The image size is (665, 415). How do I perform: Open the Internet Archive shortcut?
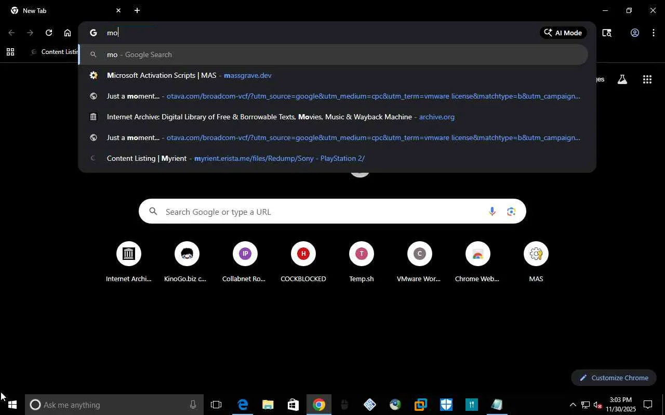(x=129, y=262)
